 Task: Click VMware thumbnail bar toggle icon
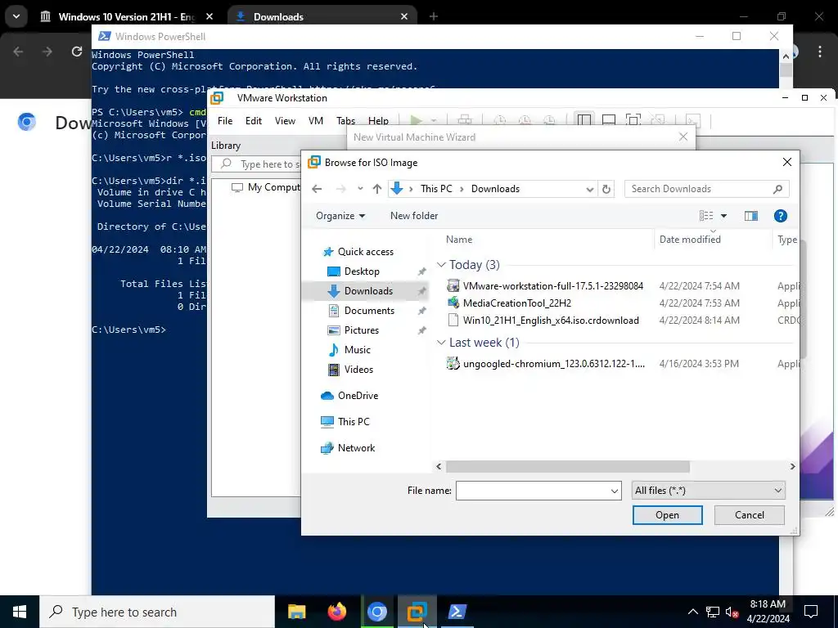tap(609, 121)
